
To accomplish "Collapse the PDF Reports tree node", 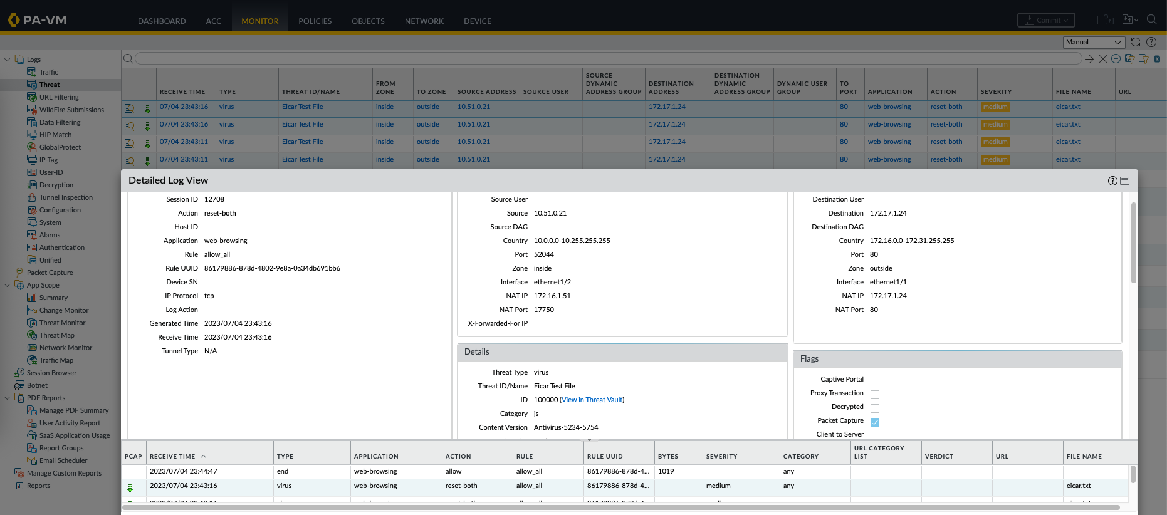I will pyautogui.click(x=8, y=398).
